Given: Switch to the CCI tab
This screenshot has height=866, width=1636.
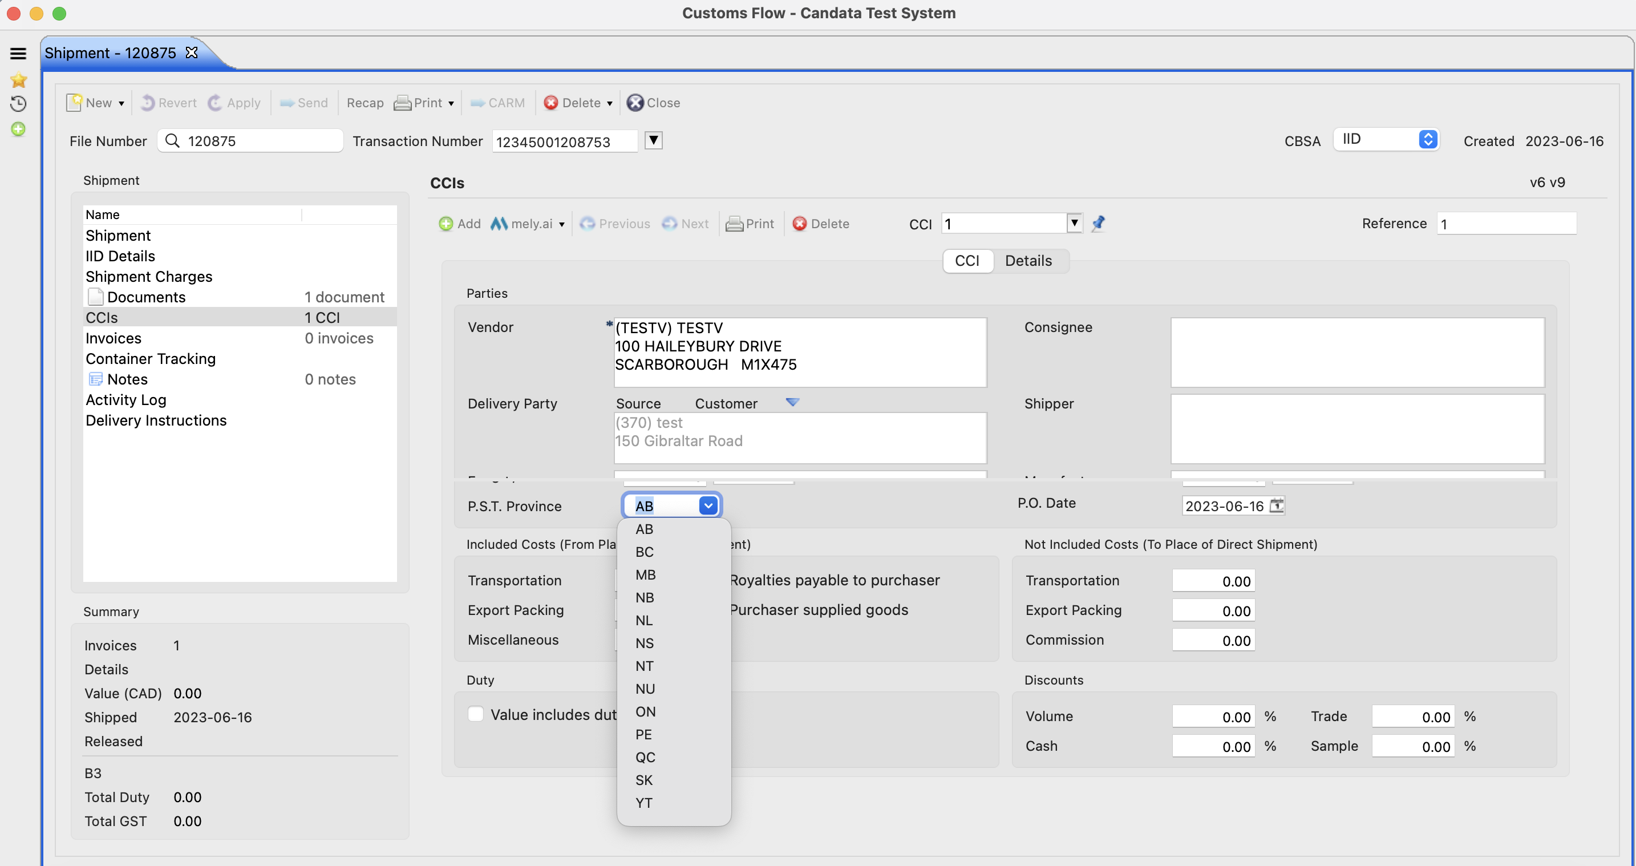Looking at the screenshot, I should (x=967, y=261).
